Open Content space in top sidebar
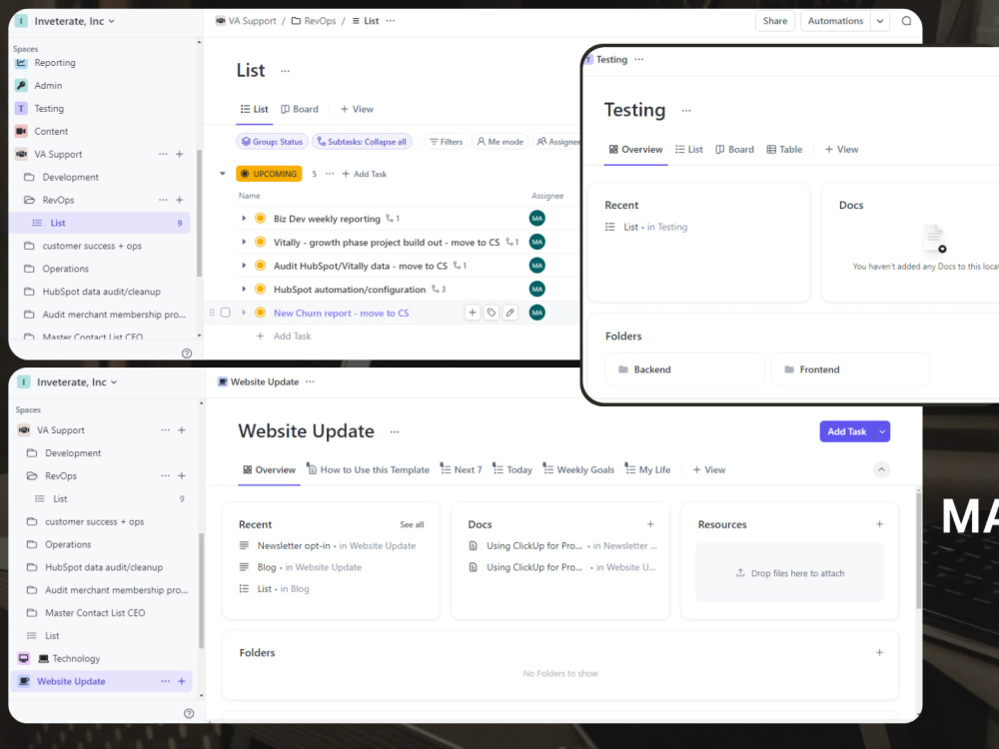The width and height of the screenshot is (999, 749). coord(51,131)
